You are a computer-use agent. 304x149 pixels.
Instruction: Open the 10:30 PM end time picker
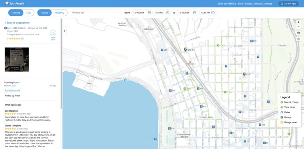[207, 13]
